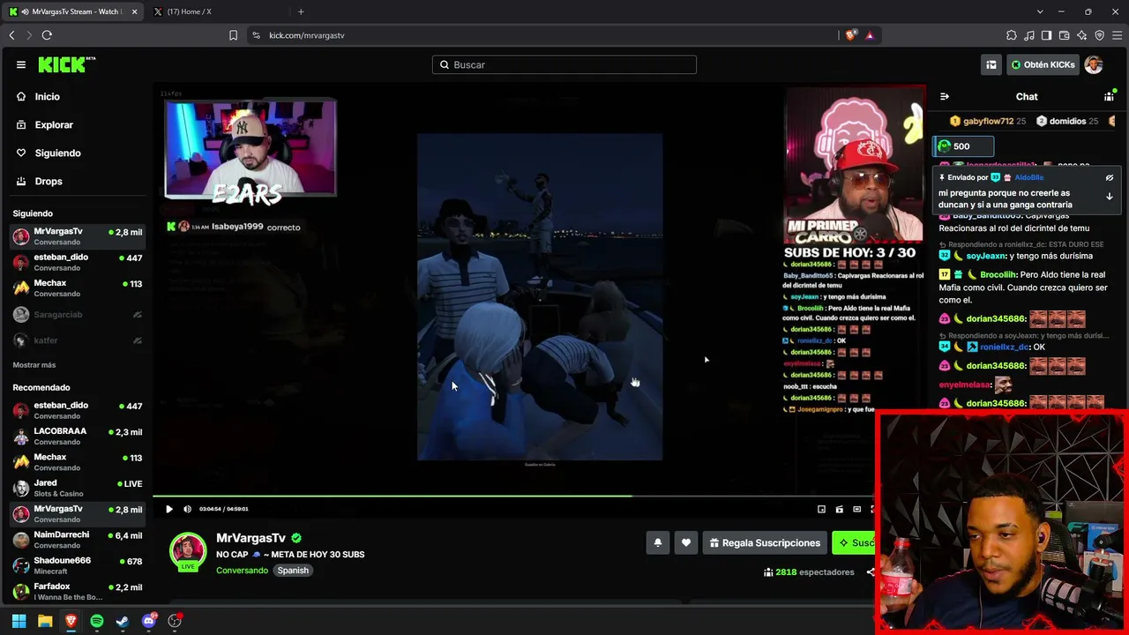This screenshot has height=635, width=1129.
Task: Hide the pinned chat message
Action: point(1110,177)
